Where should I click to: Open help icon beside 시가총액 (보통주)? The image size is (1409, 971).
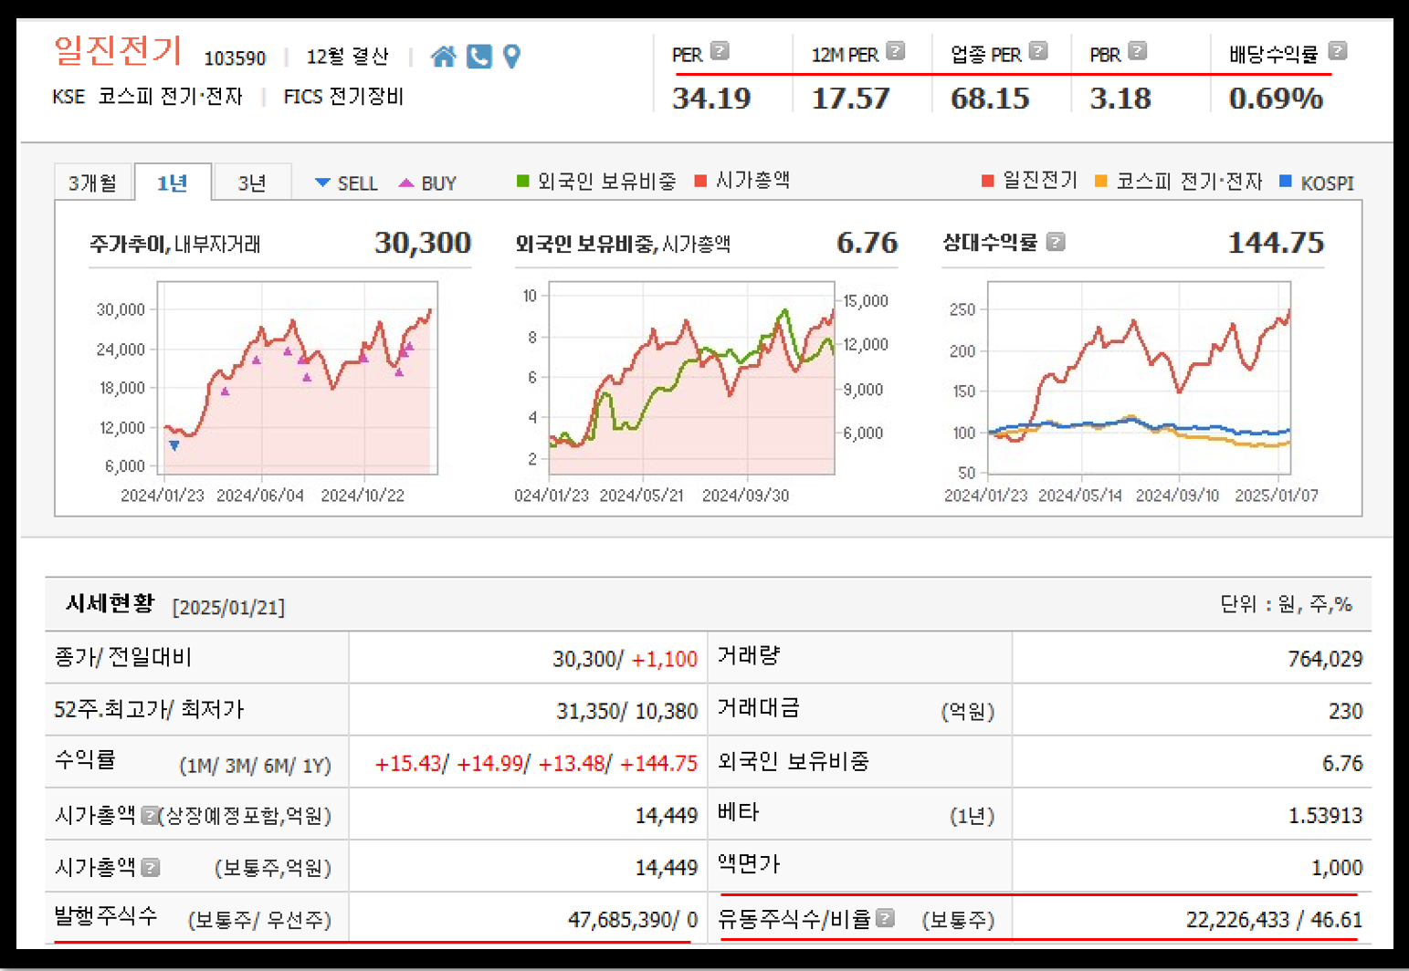(x=151, y=867)
